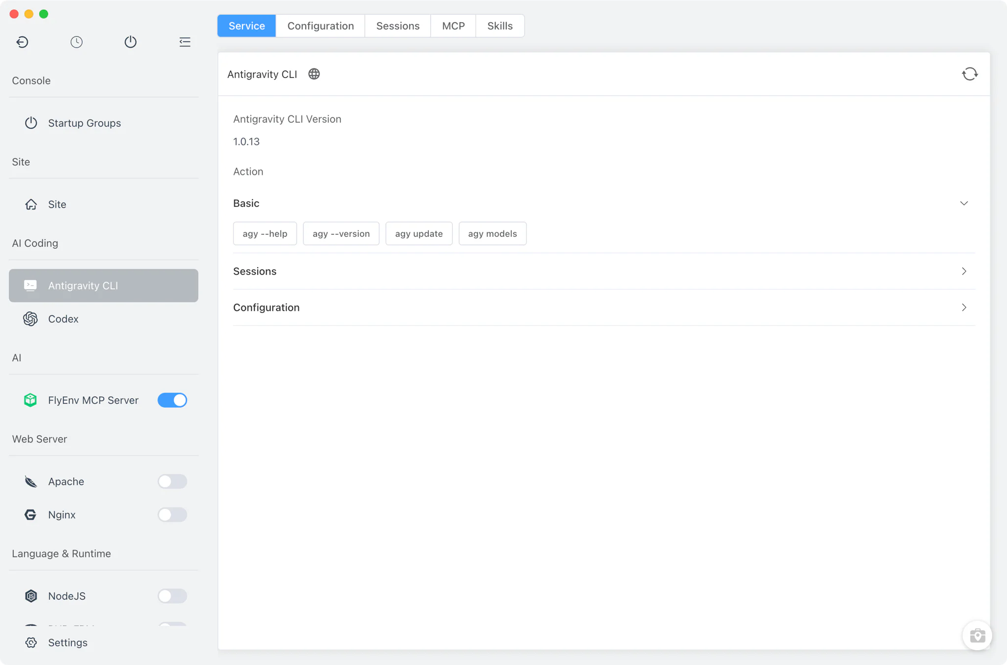1007x665 pixels.
Task: Click the power icon in sidebar toolbar
Action: [130, 42]
